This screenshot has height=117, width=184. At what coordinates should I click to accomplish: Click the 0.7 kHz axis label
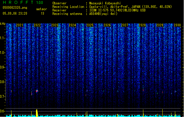point(2,97)
